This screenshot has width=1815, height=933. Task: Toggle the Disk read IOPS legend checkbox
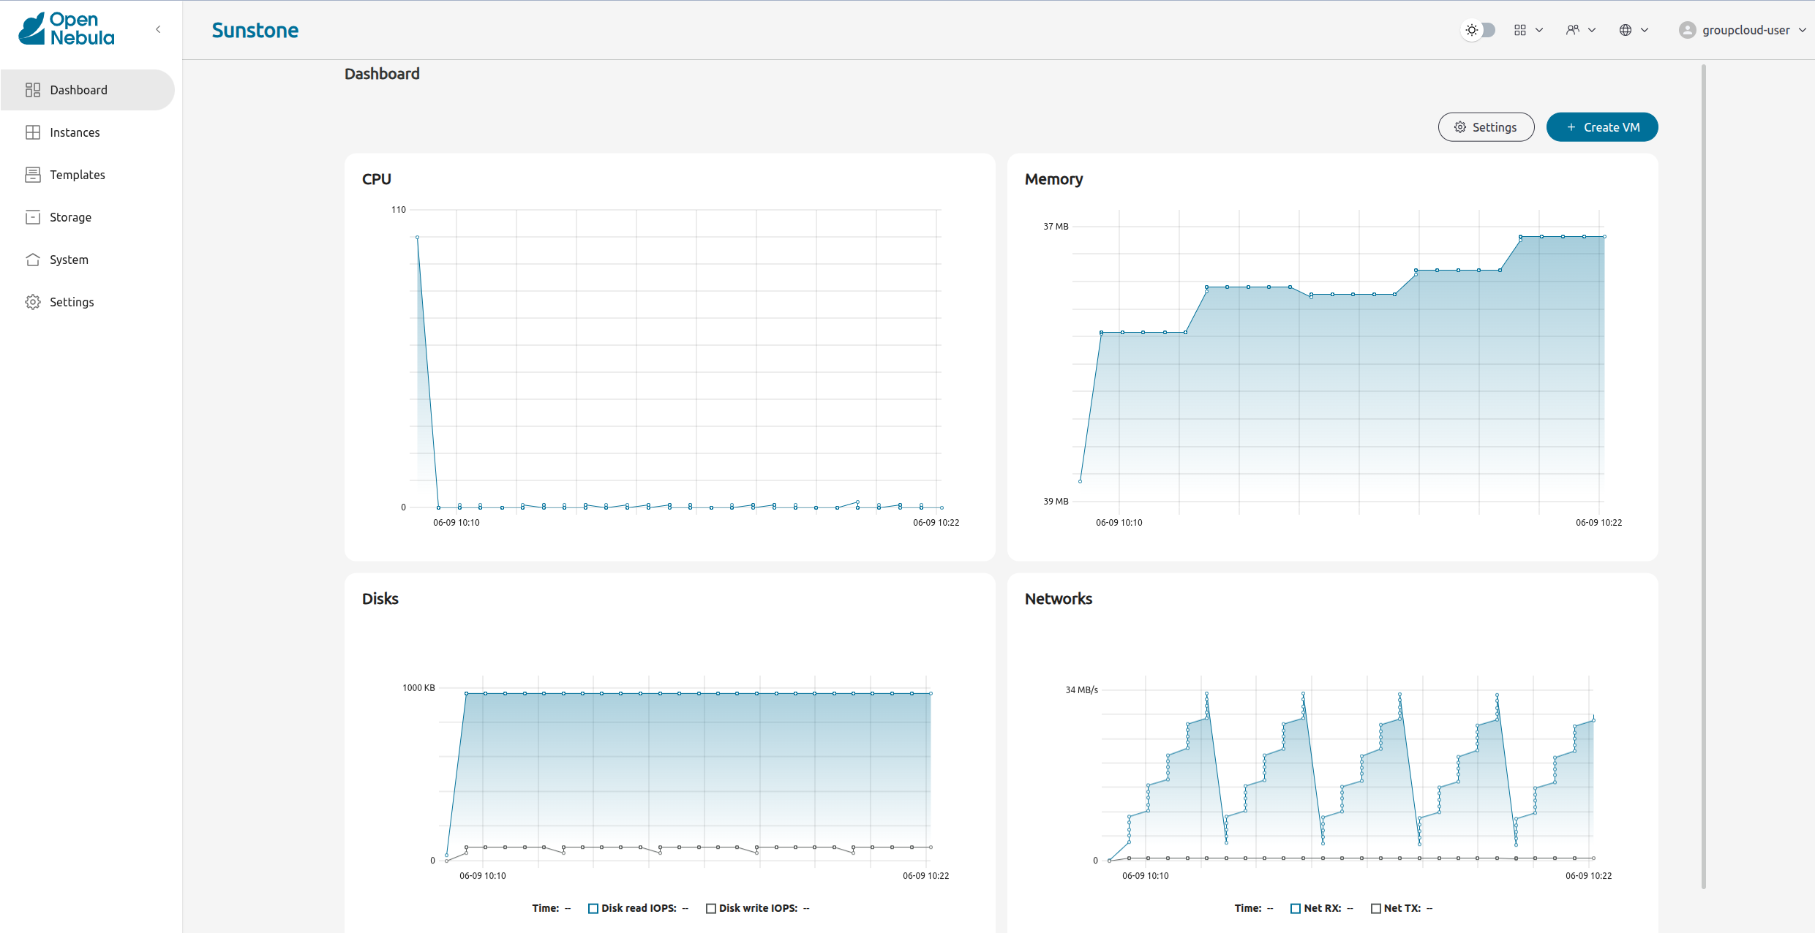pyautogui.click(x=593, y=908)
